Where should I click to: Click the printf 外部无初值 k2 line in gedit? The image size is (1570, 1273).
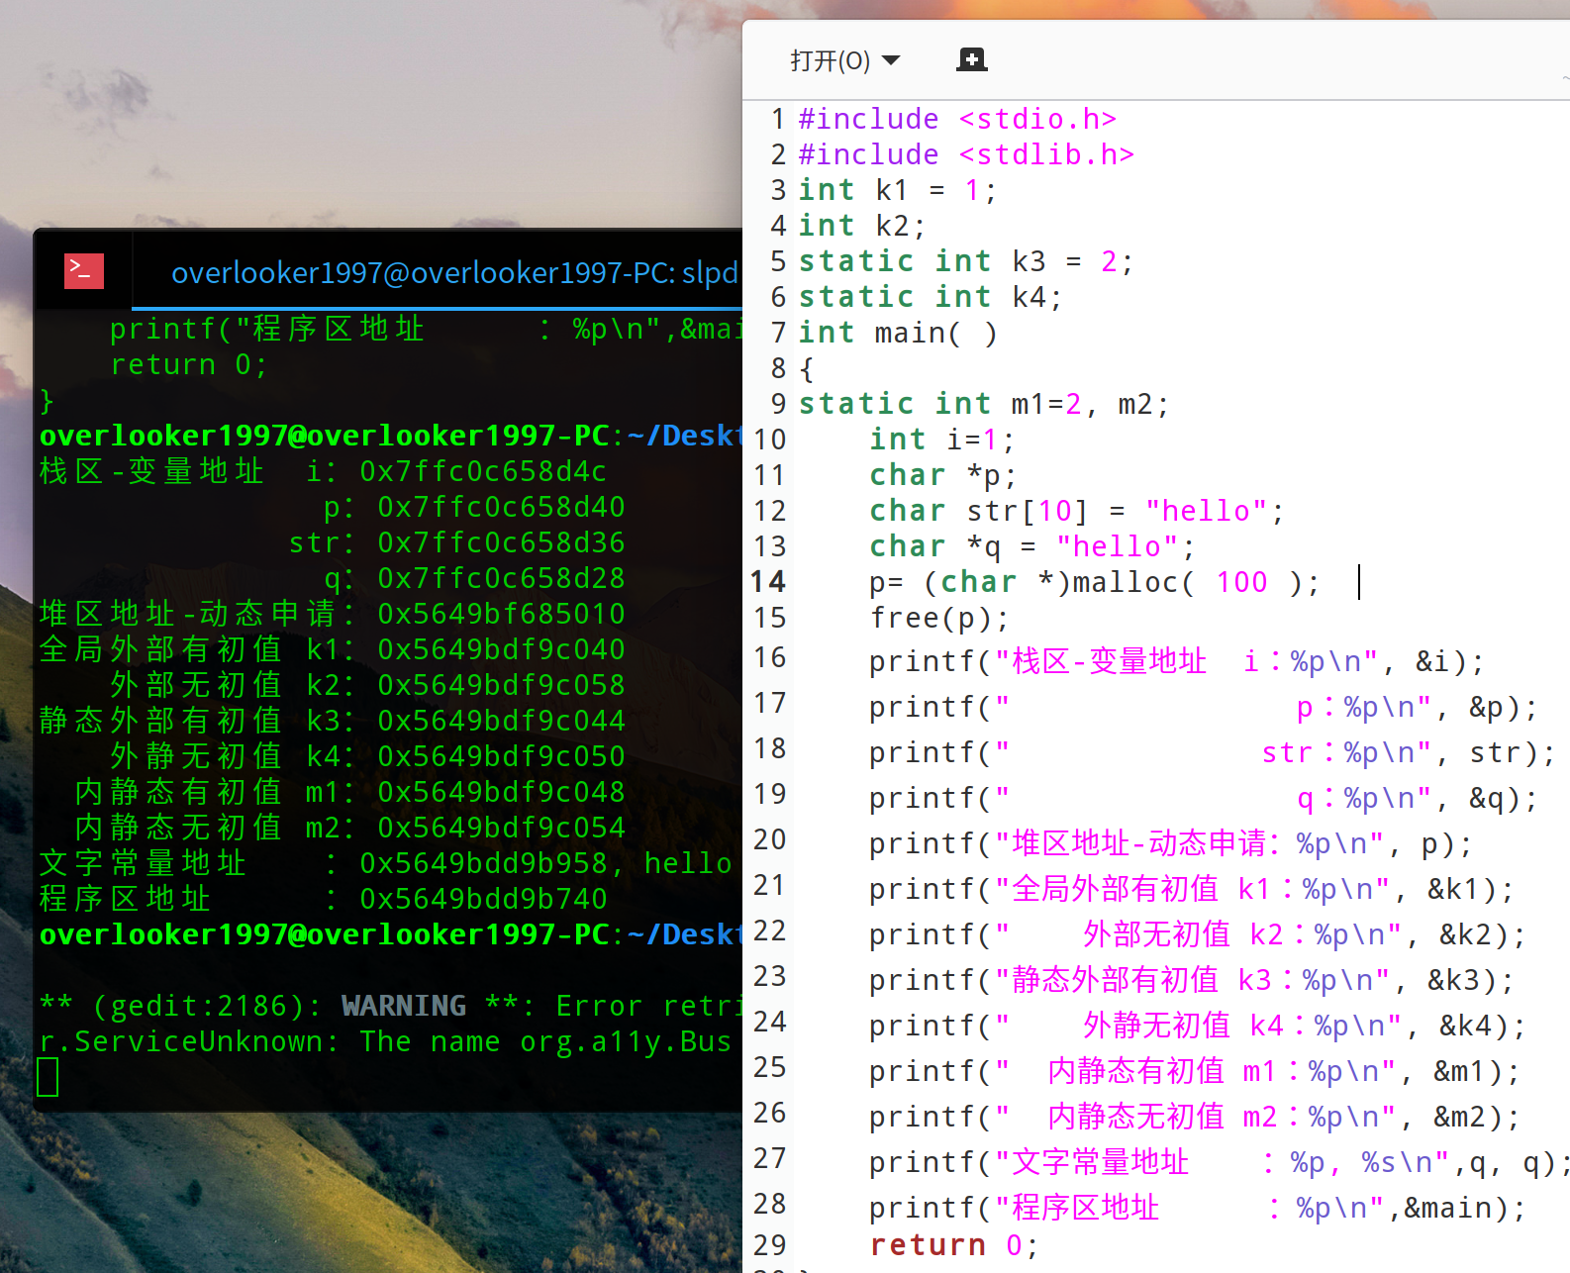click(x=1198, y=934)
